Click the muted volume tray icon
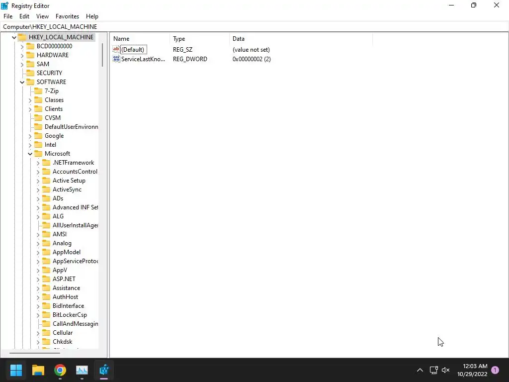Image resolution: width=509 pixels, height=382 pixels. pos(446,370)
